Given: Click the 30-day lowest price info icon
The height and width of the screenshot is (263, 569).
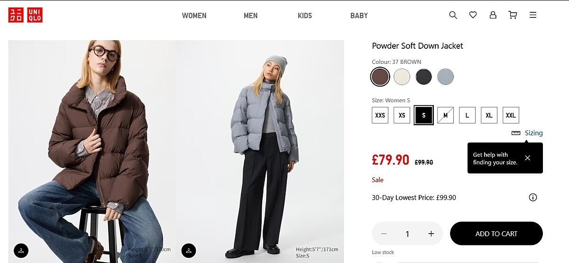Looking at the screenshot, I should pos(533,198).
